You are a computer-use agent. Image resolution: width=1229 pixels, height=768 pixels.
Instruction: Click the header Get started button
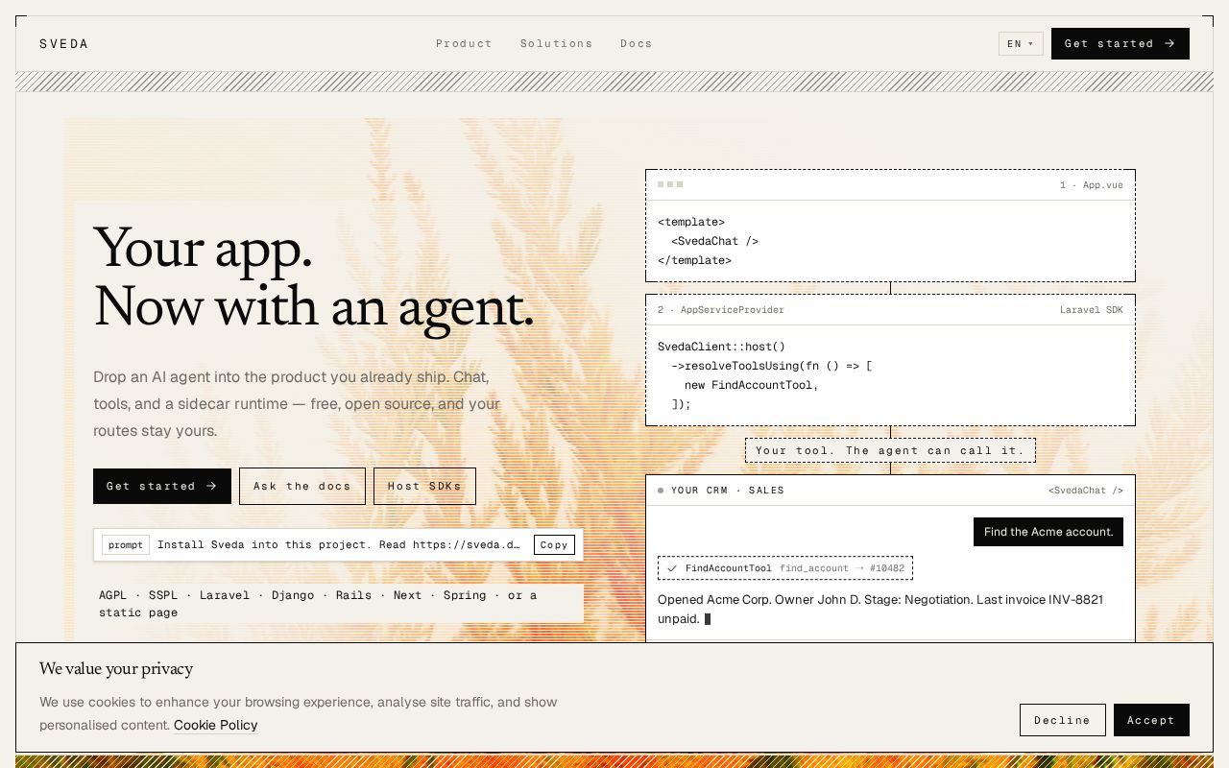click(1121, 44)
